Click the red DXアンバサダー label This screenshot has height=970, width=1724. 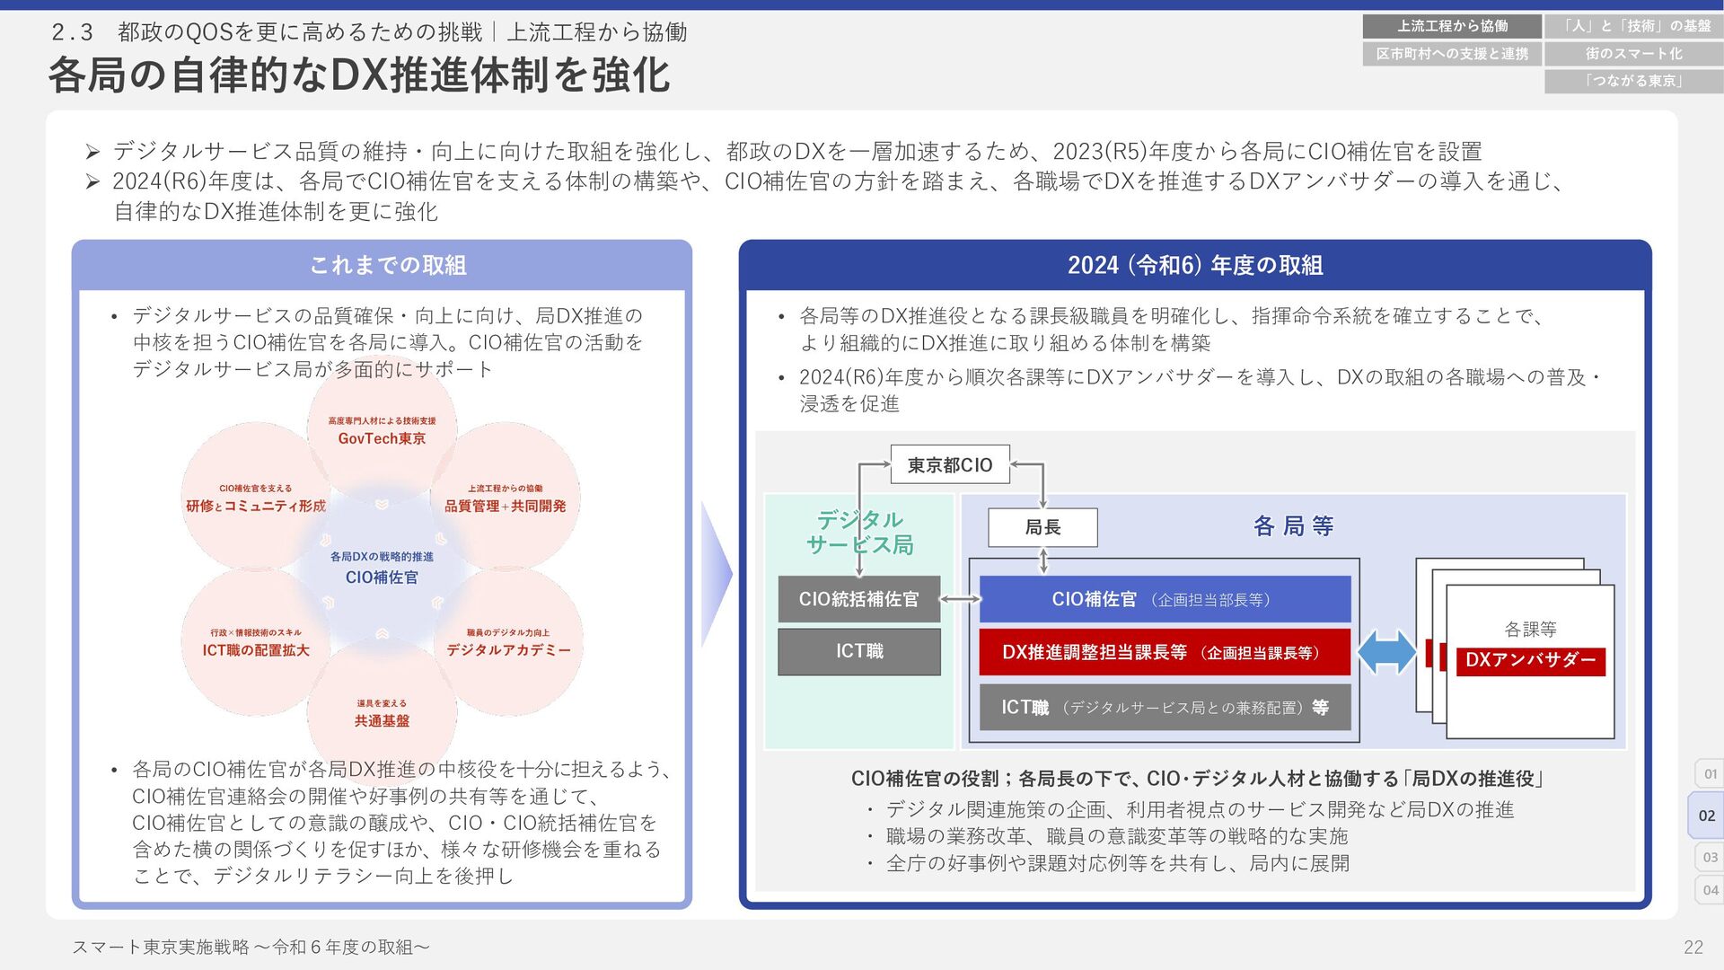tap(1530, 660)
